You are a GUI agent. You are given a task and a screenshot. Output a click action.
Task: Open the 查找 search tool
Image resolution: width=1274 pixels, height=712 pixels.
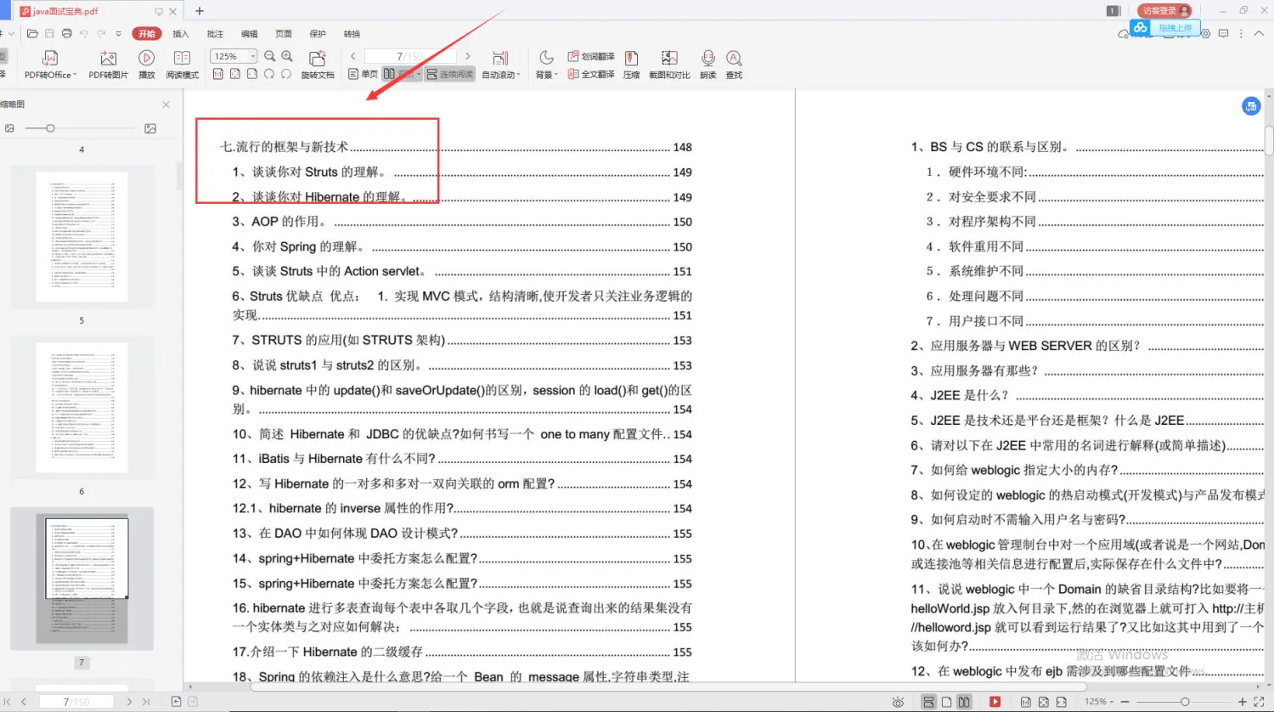[x=734, y=64]
